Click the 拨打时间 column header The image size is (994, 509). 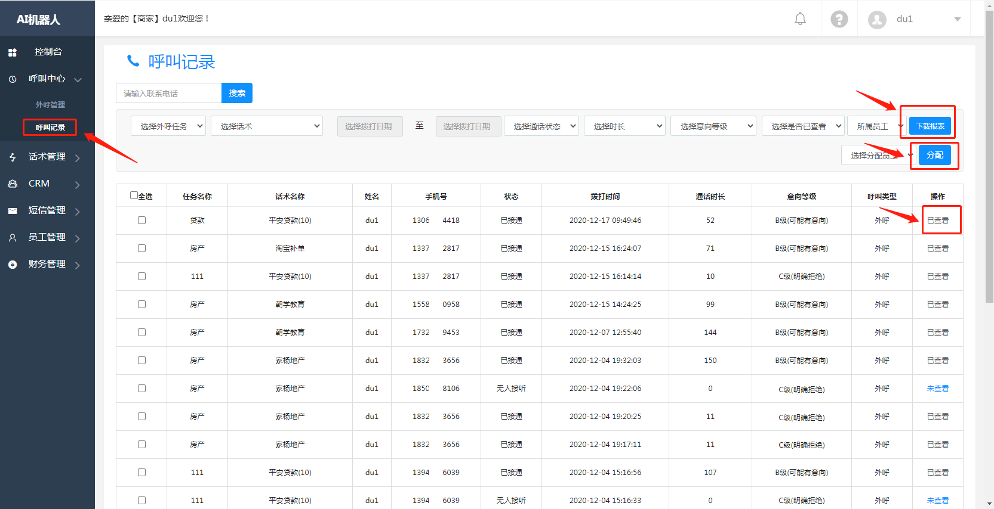pyautogui.click(x=605, y=196)
